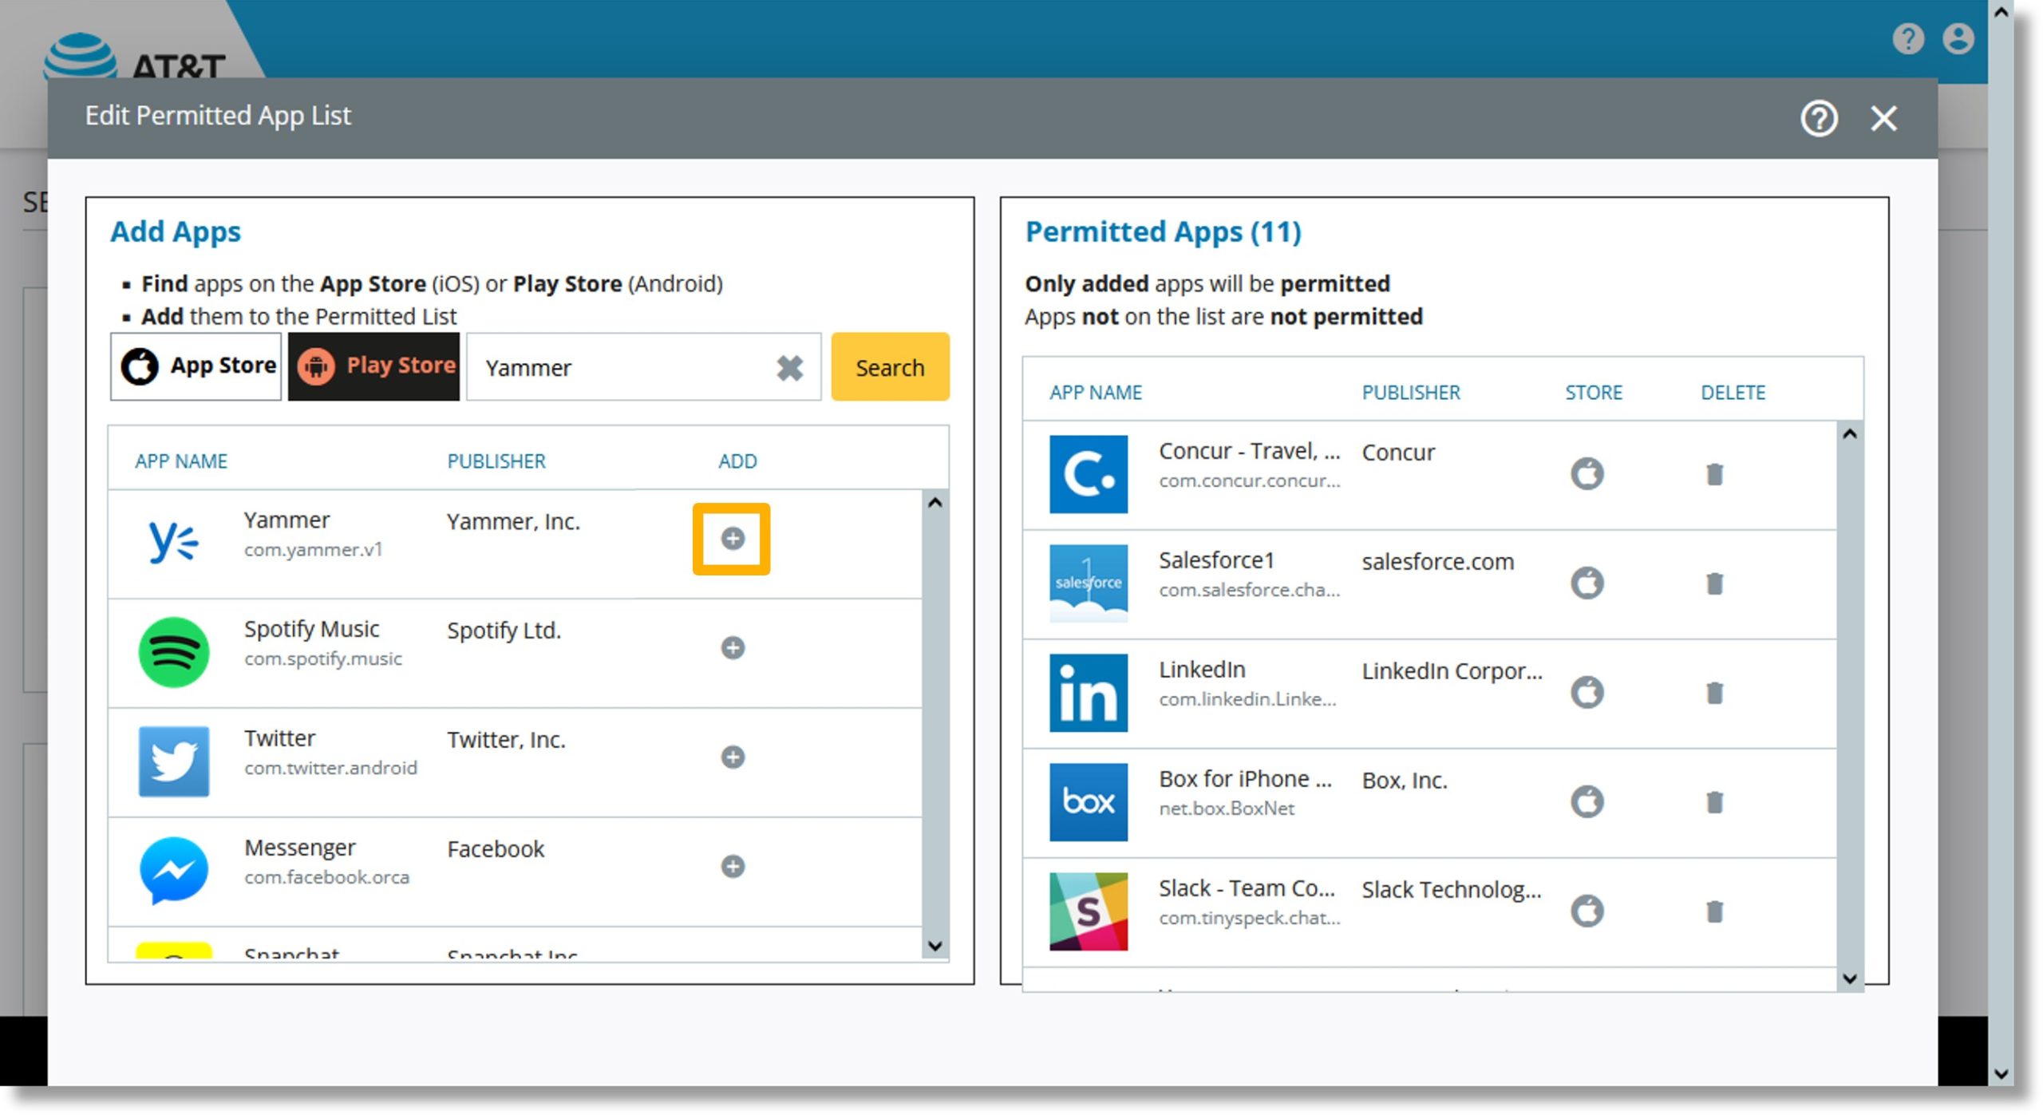Click the LinkedIn app logo
This screenshot has height=1115, width=2043.
(1089, 693)
